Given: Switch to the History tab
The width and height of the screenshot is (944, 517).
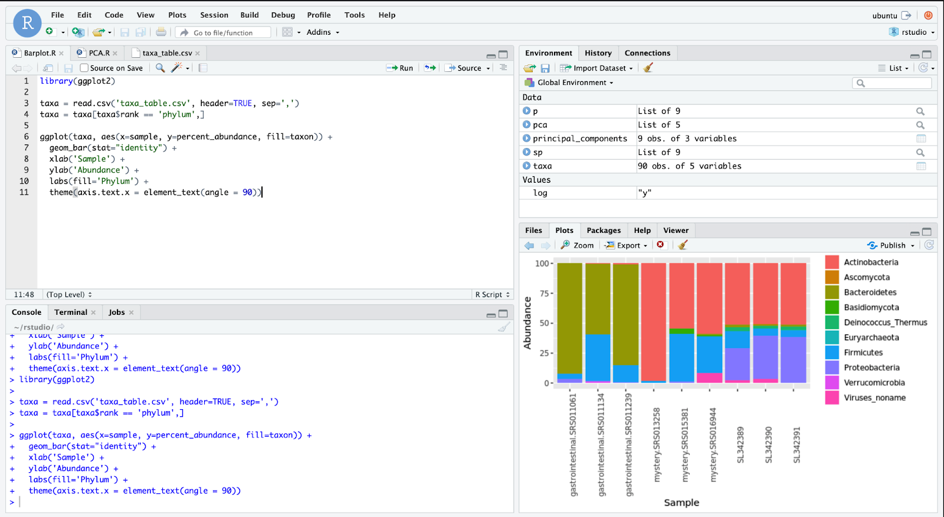Looking at the screenshot, I should pos(598,53).
